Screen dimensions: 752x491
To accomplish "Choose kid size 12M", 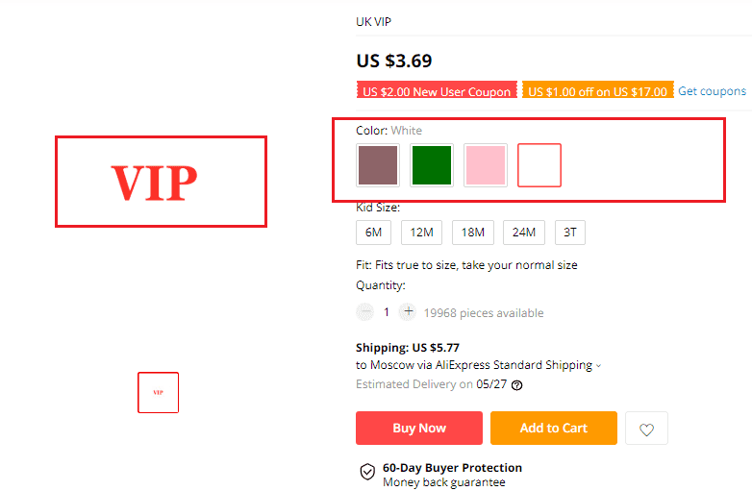I will (419, 233).
